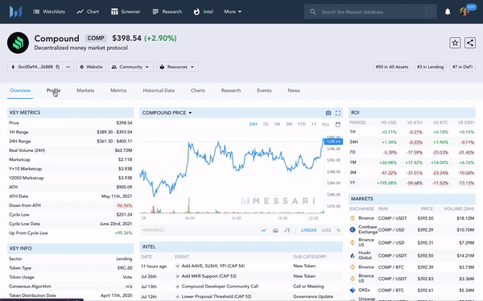Select the line chart style icon

pyautogui.click(x=264, y=230)
